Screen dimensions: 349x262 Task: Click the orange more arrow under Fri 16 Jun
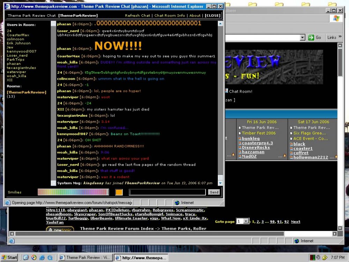point(283,155)
